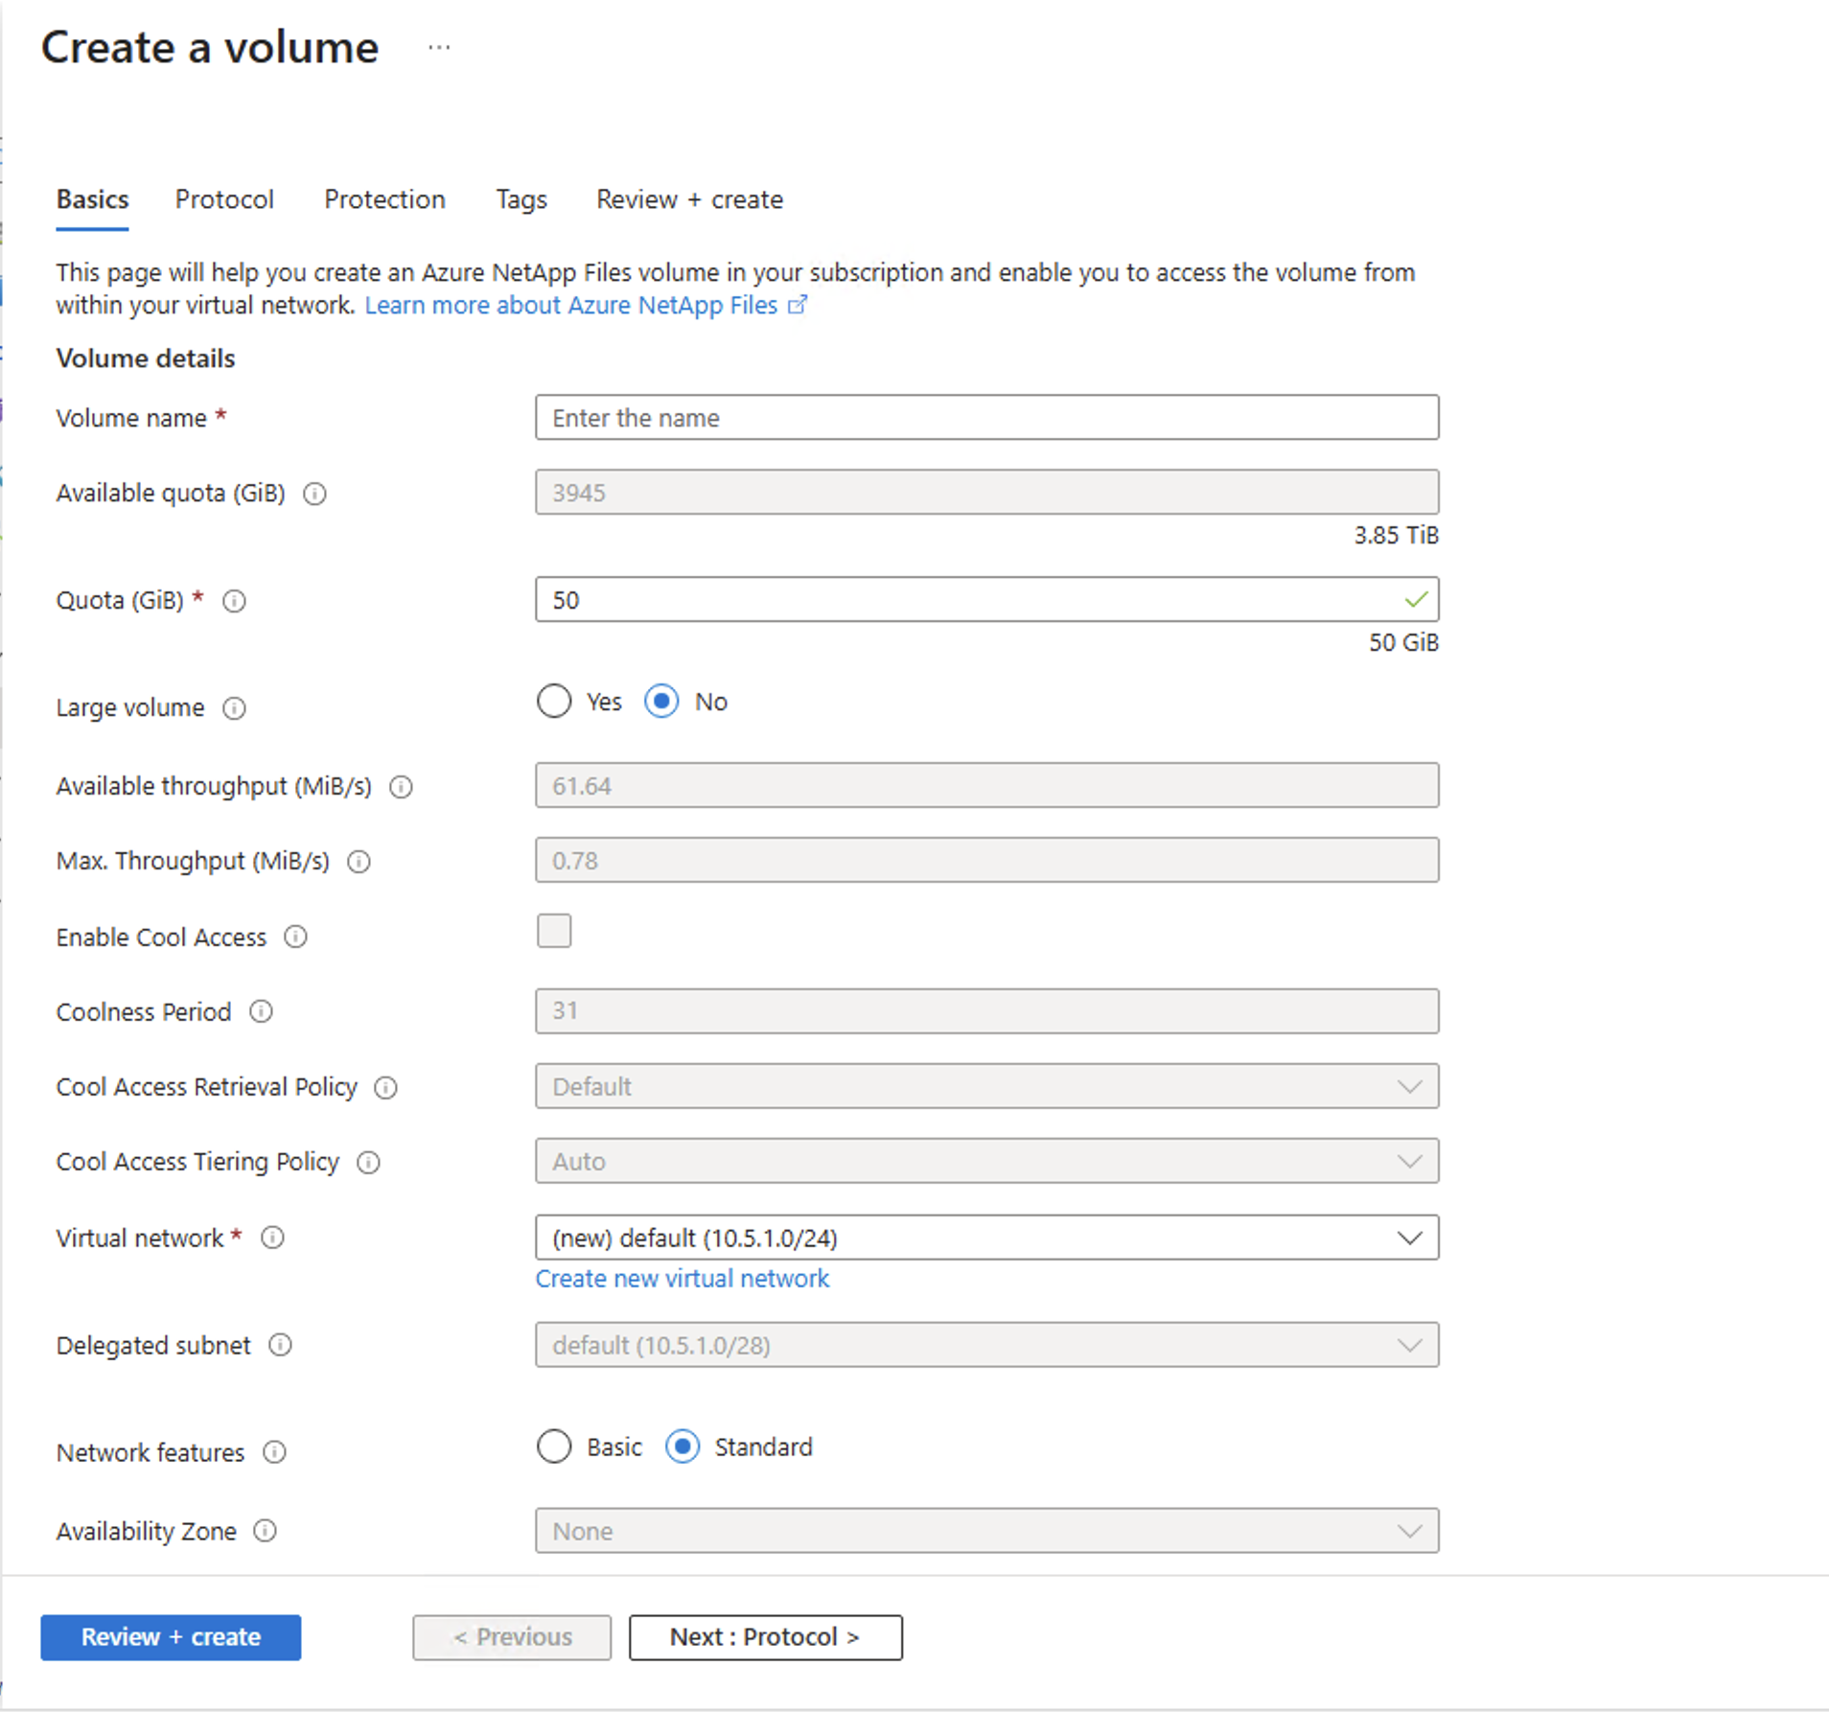The width and height of the screenshot is (1829, 1712).
Task: Choose Standard network features
Action: click(x=683, y=1446)
